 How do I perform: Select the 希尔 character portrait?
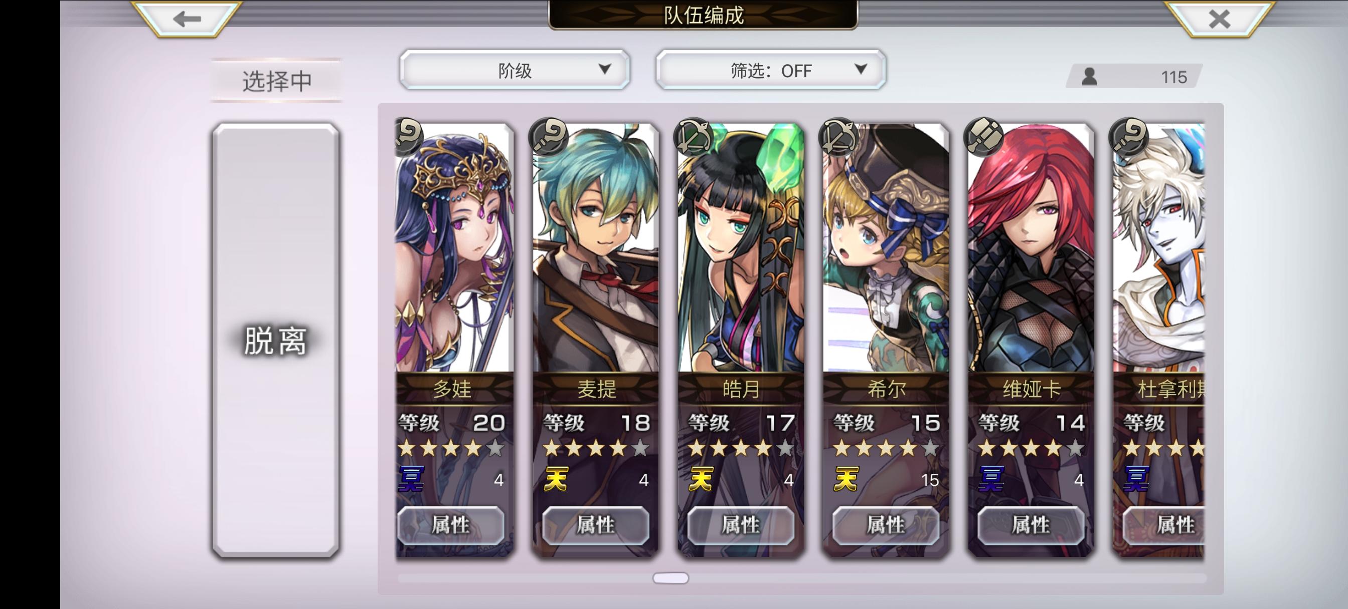click(x=886, y=248)
